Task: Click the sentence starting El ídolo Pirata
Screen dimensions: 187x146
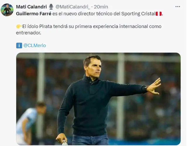Action: 88,27
